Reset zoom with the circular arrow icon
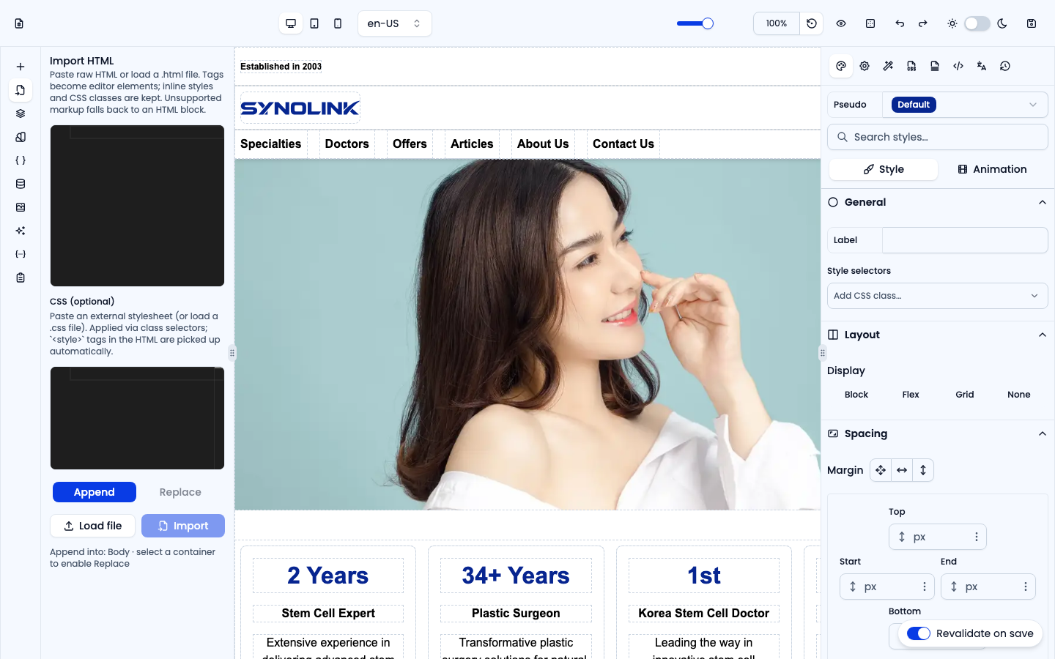The image size is (1055, 659). tap(812, 23)
